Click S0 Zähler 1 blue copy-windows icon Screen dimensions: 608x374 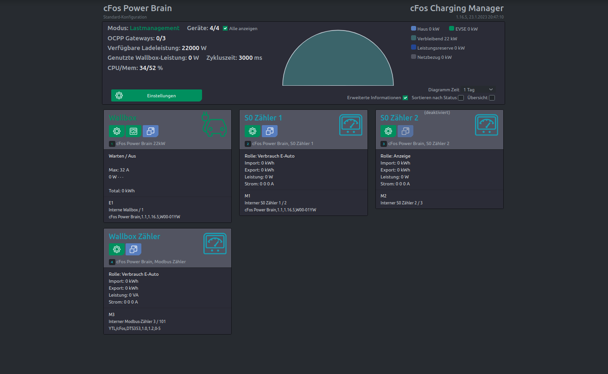click(x=270, y=131)
